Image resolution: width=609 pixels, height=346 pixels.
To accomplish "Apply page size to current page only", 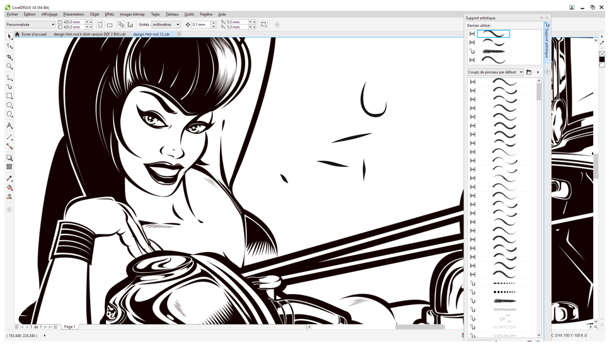I will pyautogui.click(x=130, y=25).
